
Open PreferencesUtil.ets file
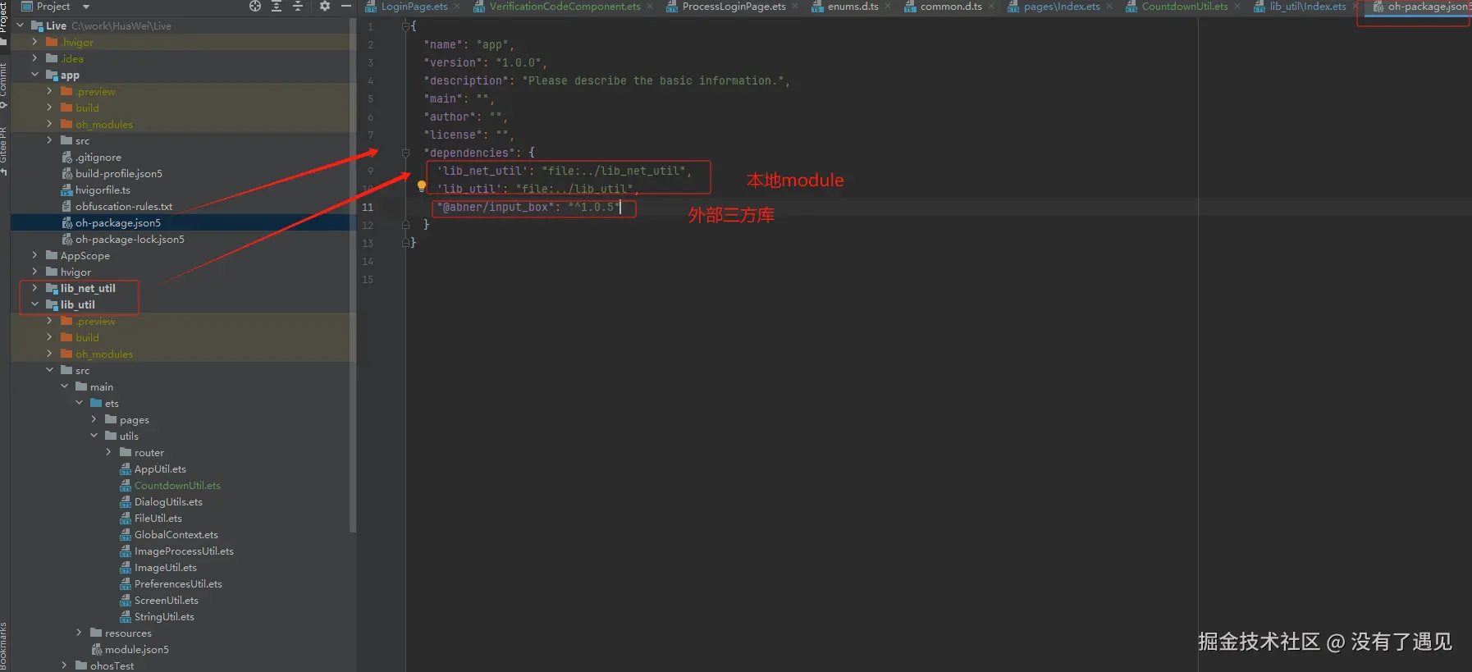(x=178, y=583)
